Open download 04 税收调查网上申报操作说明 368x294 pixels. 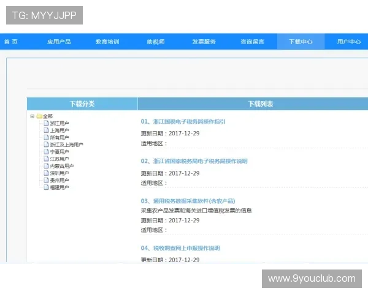coord(180,248)
